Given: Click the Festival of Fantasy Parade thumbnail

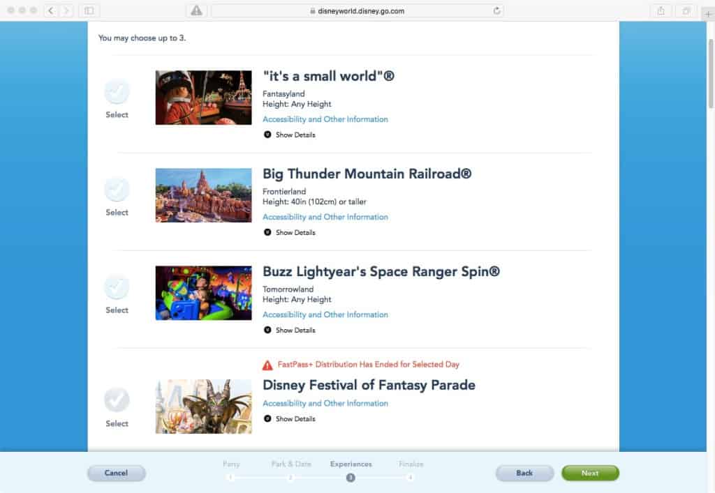Looking at the screenshot, I should pos(203,407).
